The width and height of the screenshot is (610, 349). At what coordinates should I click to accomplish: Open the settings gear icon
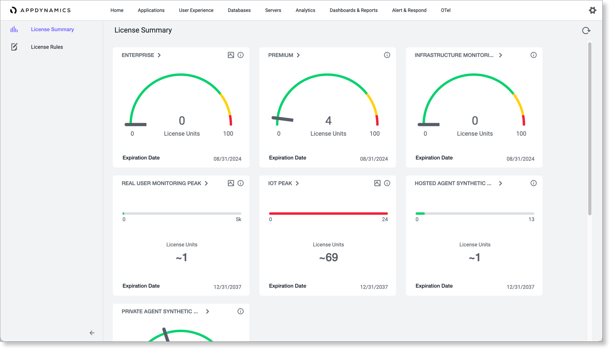pyautogui.click(x=592, y=10)
